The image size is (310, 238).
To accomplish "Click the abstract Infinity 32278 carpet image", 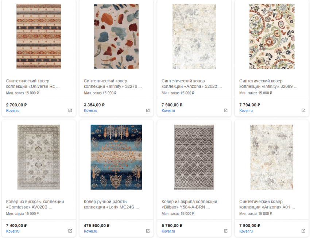I will (116, 36).
